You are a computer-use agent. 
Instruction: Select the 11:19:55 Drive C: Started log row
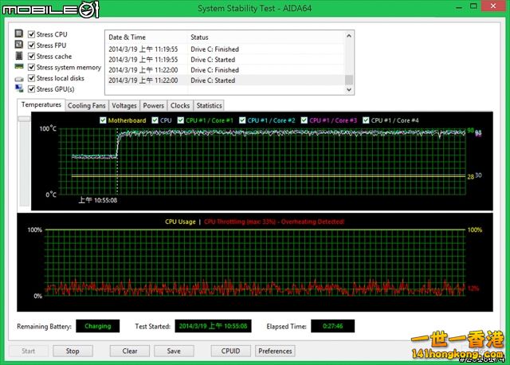tap(226, 60)
